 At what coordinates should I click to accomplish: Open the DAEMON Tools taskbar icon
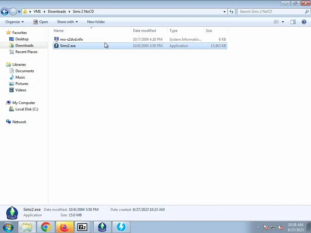click(x=121, y=227)
